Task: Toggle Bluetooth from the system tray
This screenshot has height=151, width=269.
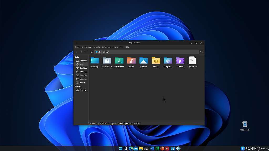Action: pos(242,149)
